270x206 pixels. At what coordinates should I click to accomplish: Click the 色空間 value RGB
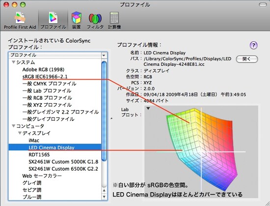click(x=148, y=77)
